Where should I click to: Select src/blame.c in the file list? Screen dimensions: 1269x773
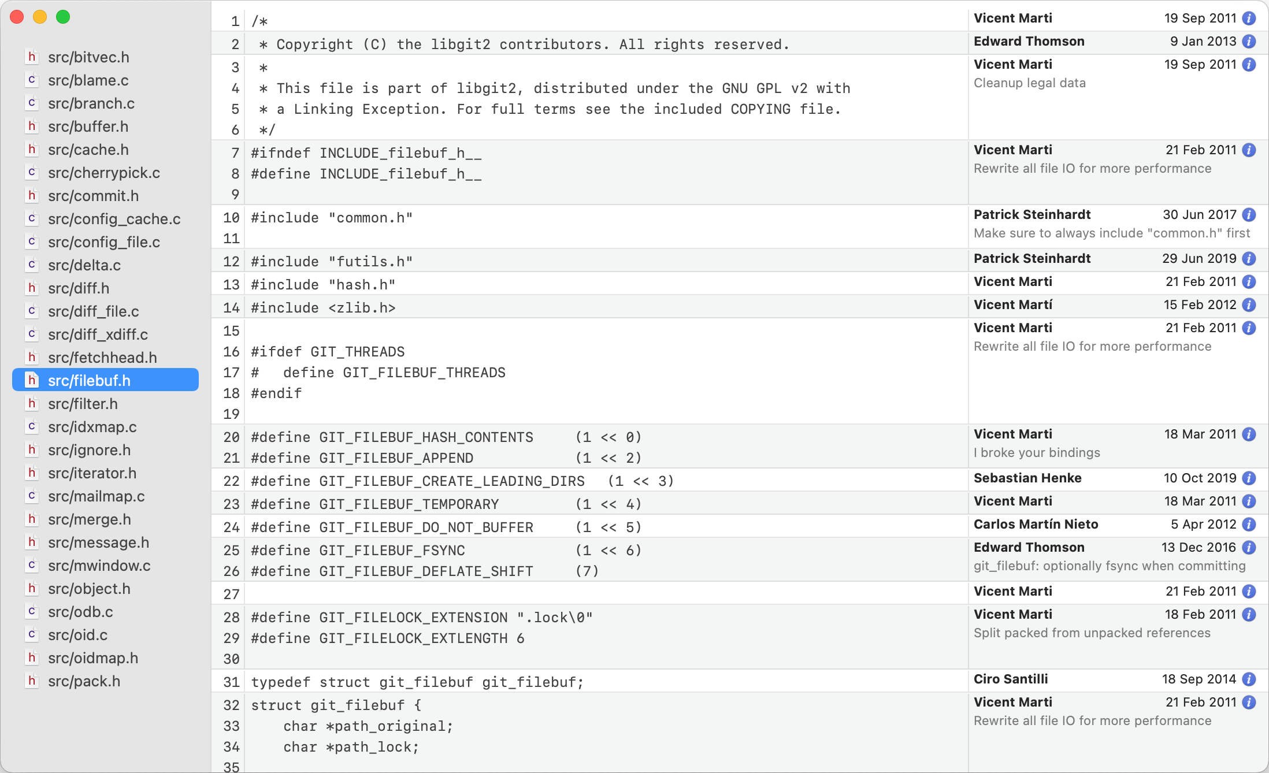(x=88, y=80)
